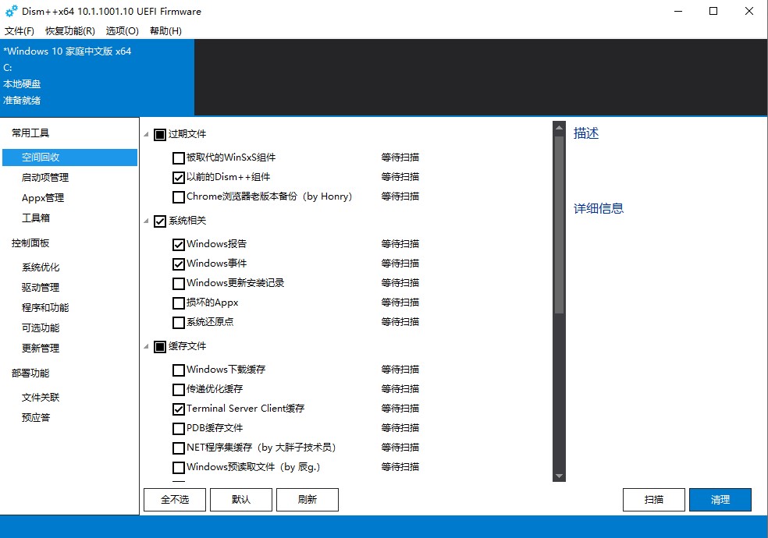
Task: Collapse the 过期文件 group
Action: 145,133
